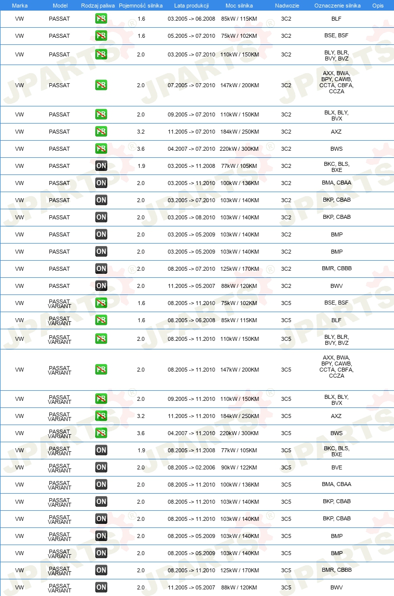
Task: Click the AXX, BWA, BPY engine codes in the 3C2 row
Action: click(337, 82)
